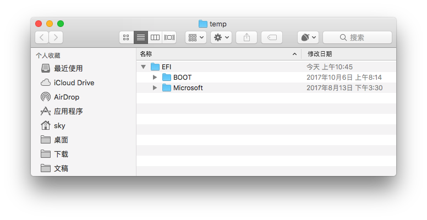Switch to list view mode
The height and width of the screenshot is (220, 427).
point(141,37)
